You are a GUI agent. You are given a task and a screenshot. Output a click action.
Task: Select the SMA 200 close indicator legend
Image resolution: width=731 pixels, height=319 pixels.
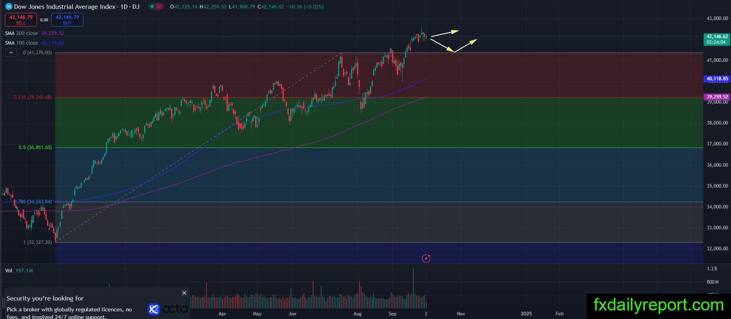[21, 33]
